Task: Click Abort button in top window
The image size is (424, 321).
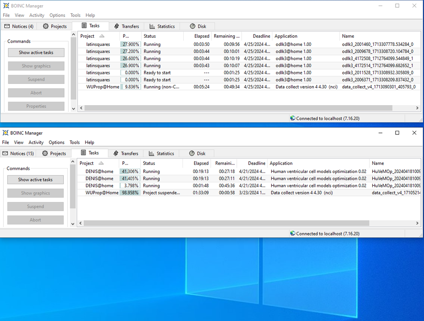Action: pos(36,93)
